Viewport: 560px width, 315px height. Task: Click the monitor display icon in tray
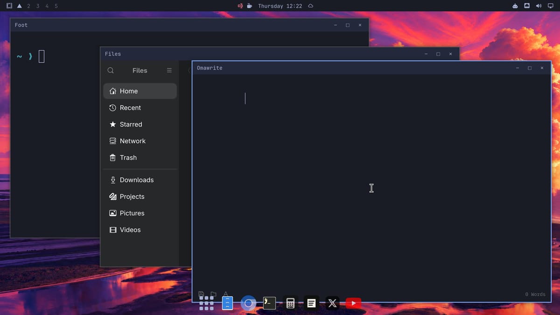click(550, 6)
